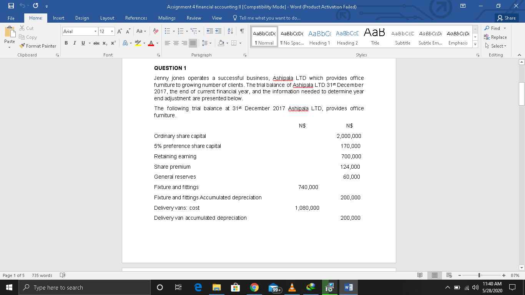Apply text highlight color
Viewport: 525px width, 295px height.
pos(137,43)
